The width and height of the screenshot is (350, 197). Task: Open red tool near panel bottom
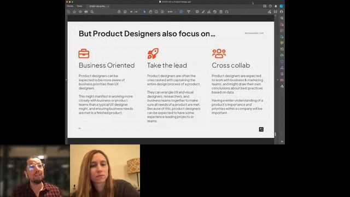pos(282,80)
